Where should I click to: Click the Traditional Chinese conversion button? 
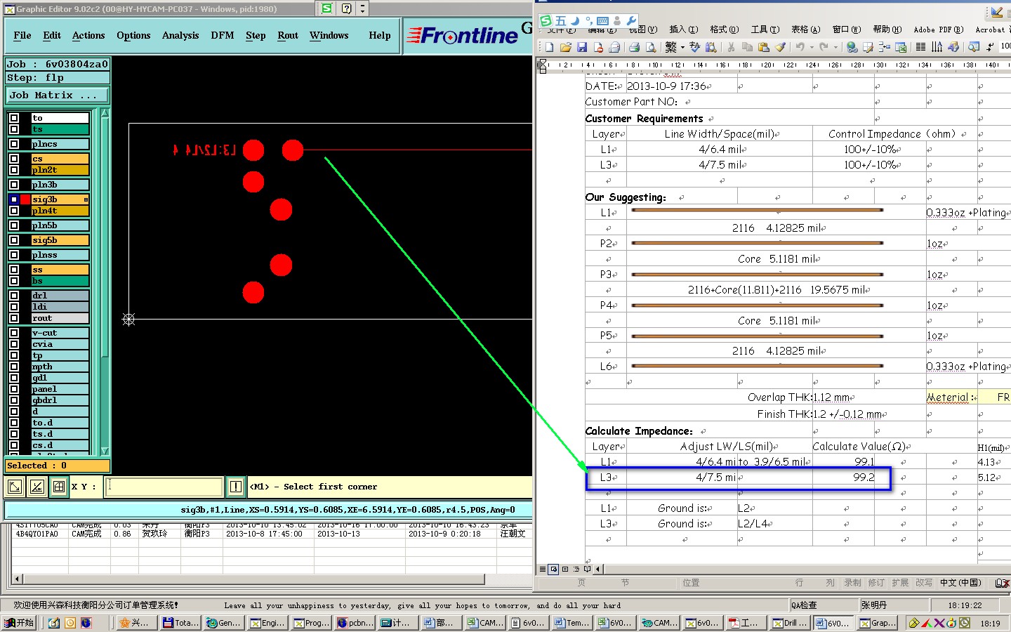coord(670,47)
